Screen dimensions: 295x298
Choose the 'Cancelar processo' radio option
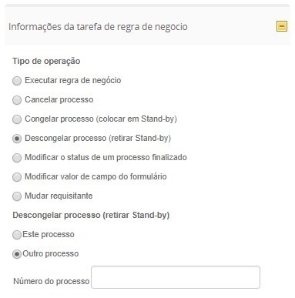pyautogui.click(x=17, y=100)
